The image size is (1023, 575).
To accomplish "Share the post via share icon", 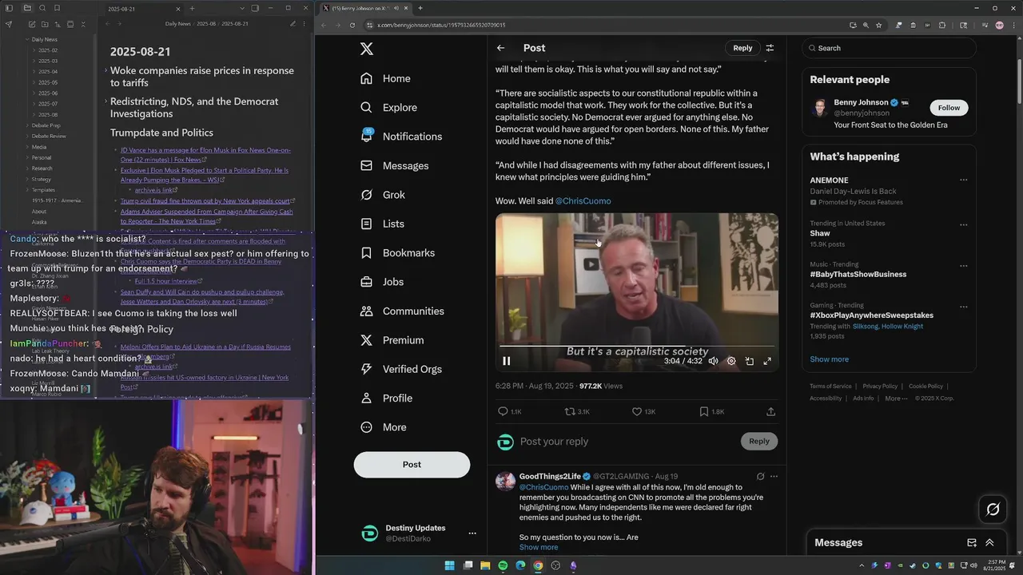I will coord(770,411).
